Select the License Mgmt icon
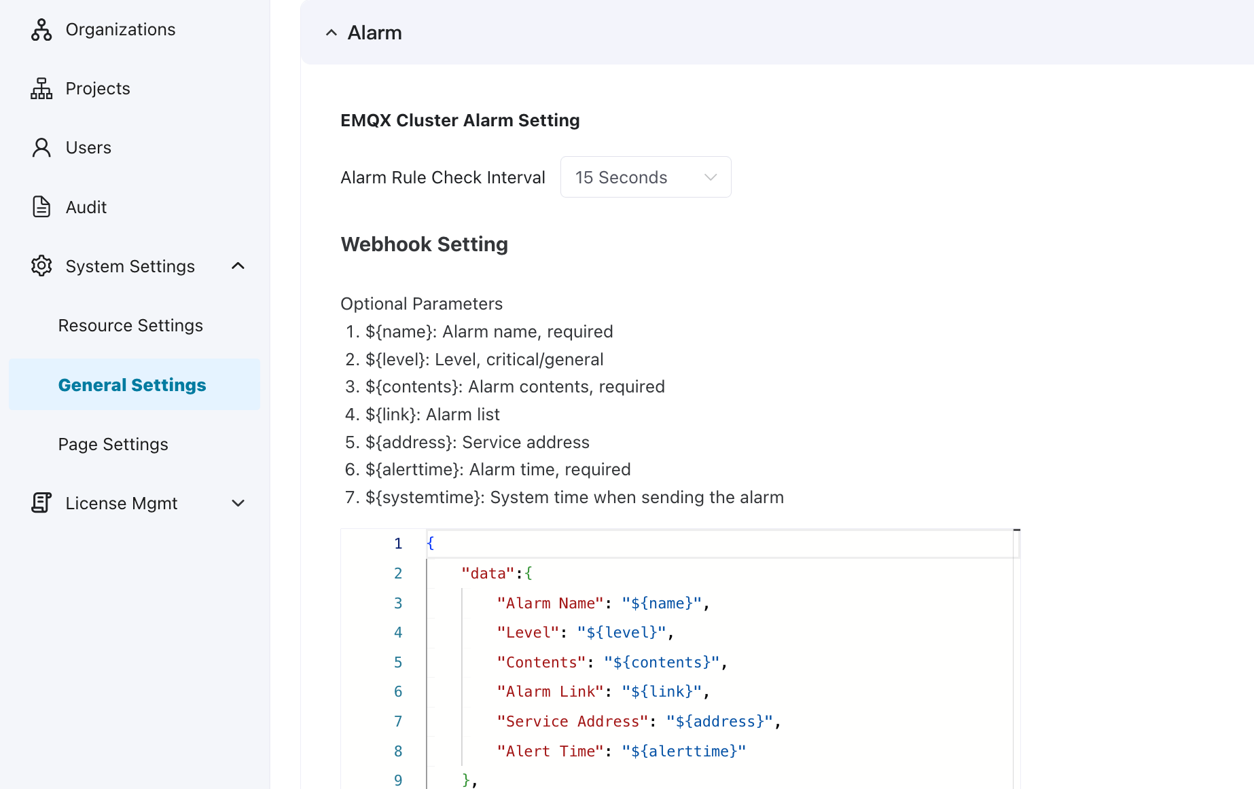The image size is (1254, 789). click(41, 502)
